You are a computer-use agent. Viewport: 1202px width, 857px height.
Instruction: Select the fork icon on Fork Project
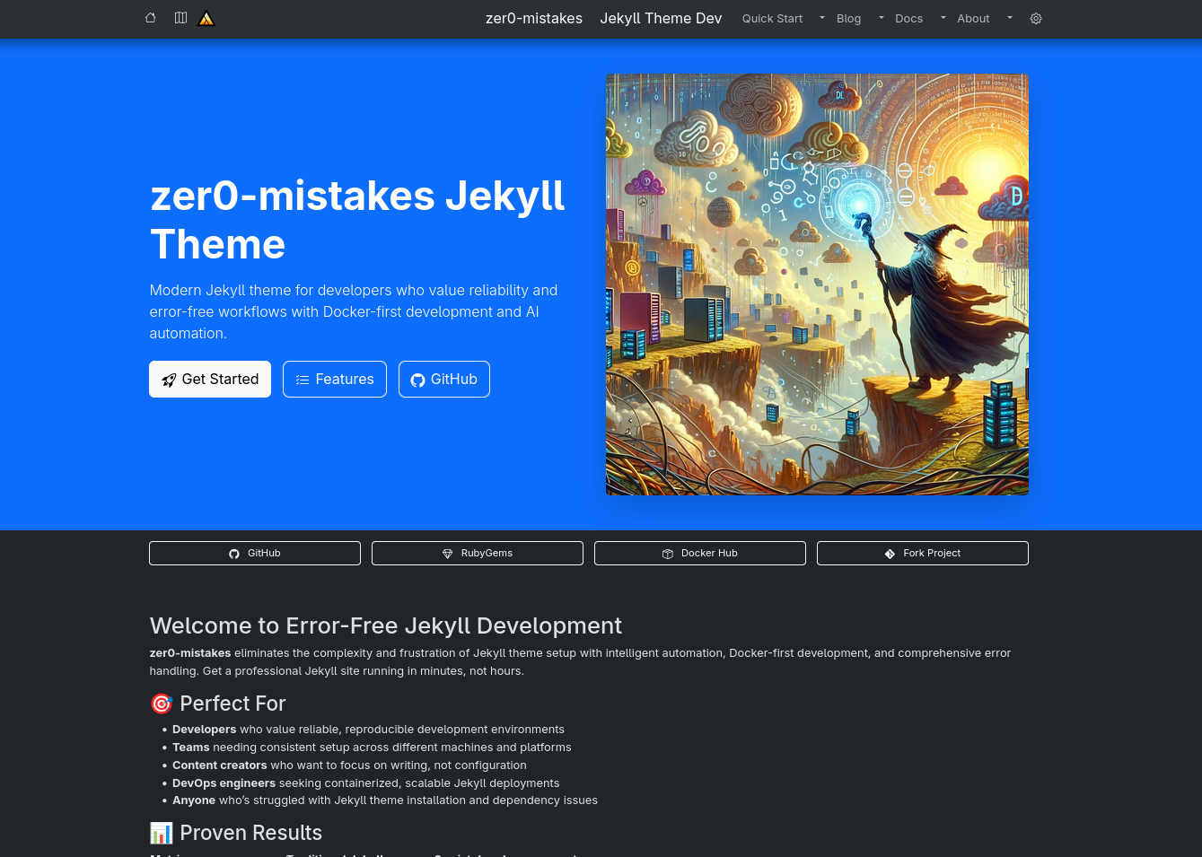click(x=890, y=554)
